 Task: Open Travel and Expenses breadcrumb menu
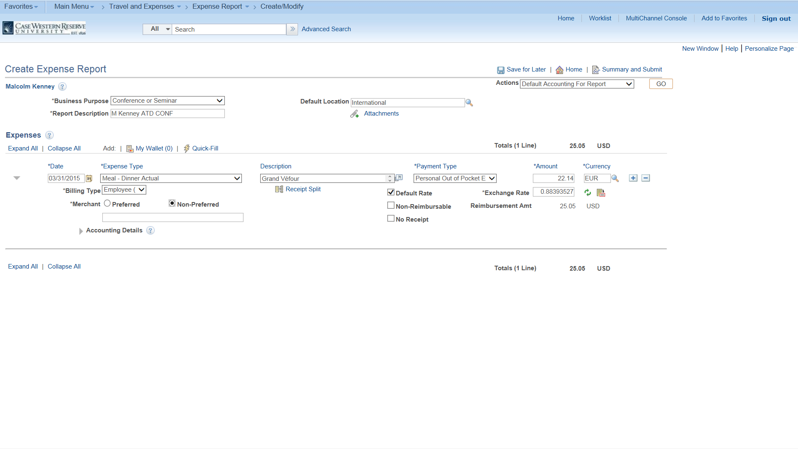145,7
